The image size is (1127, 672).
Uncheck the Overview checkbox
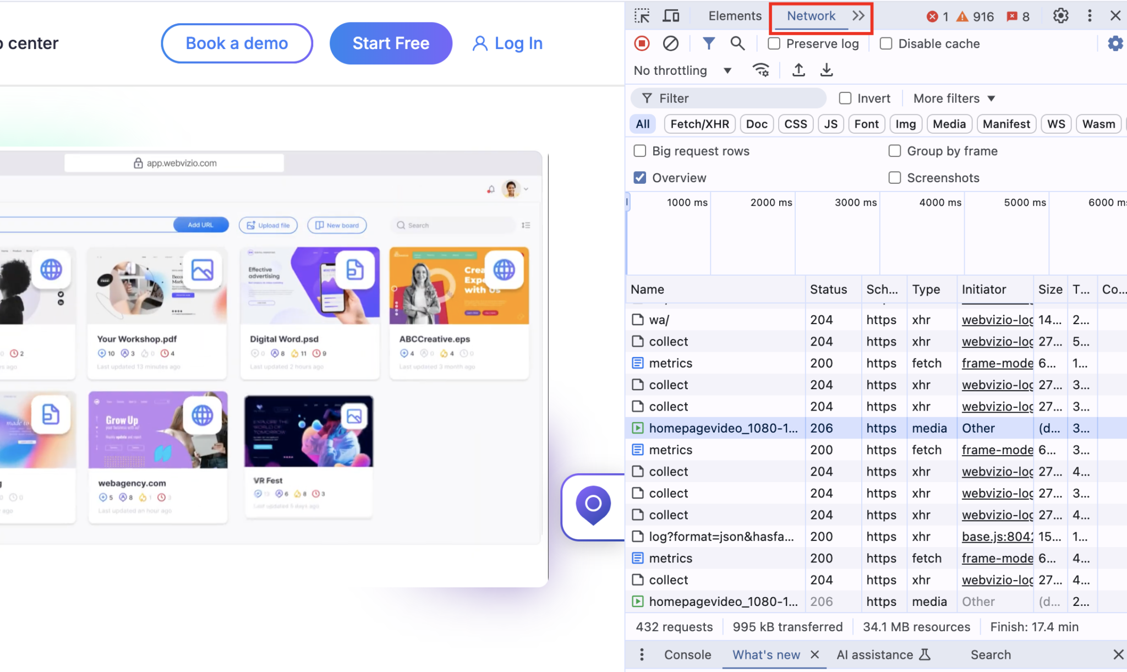[639, 177]
